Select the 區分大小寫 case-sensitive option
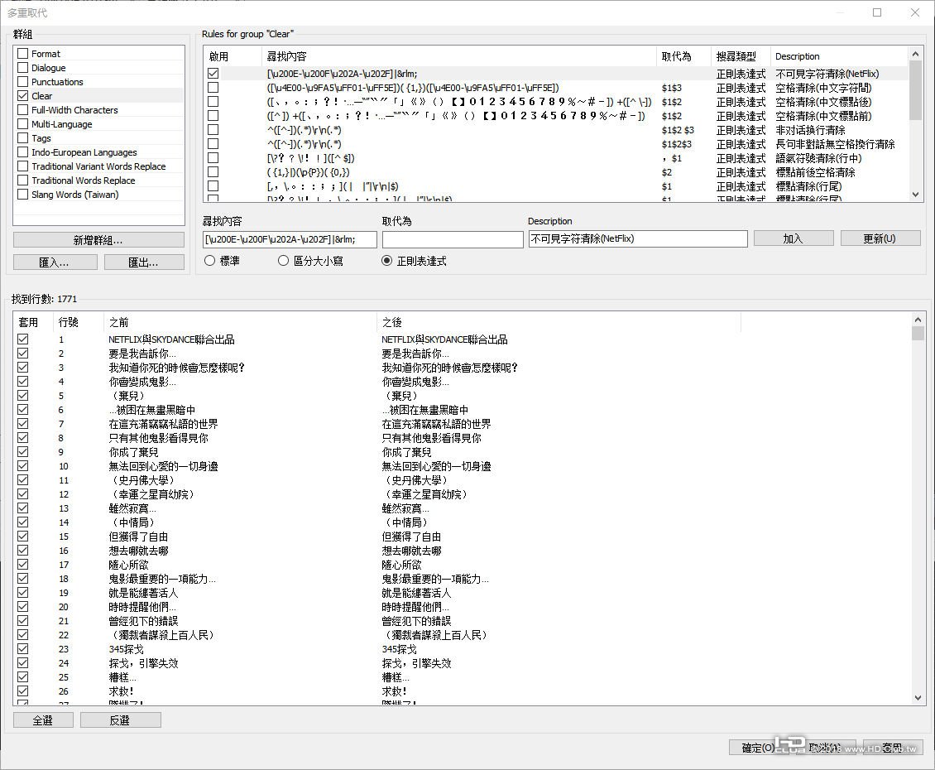Viewport: 935px width, 770px height. point(283,260)
